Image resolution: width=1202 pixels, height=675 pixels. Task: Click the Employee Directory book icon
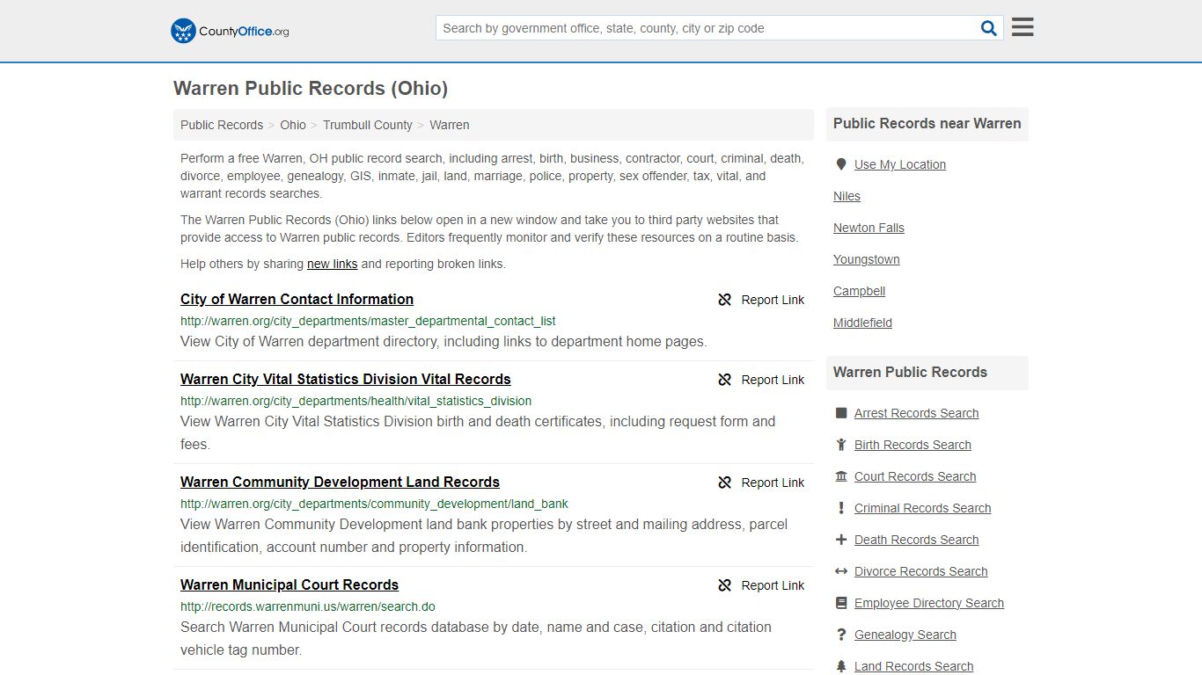[841, 603]
